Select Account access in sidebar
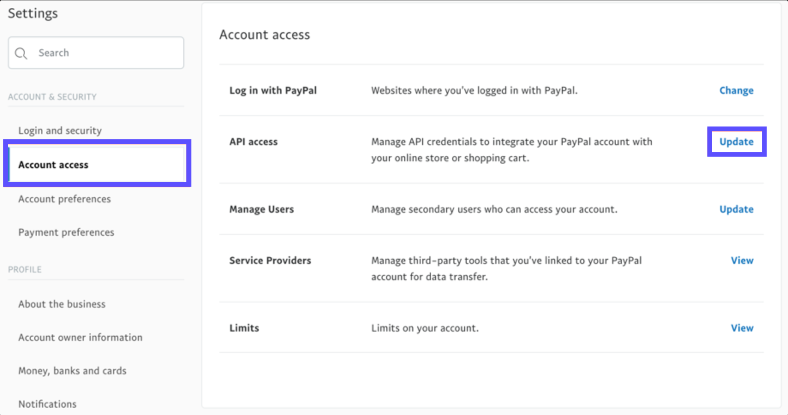Viewport: 788px width, 415px height. click(x=97, y=165)
